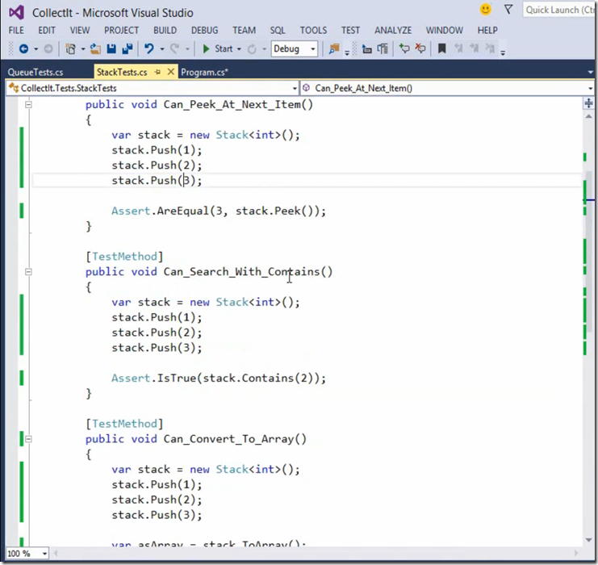Viewport: 598px width, 565px height.
Task: Save the current file with floppy icon
Action: 111,48
